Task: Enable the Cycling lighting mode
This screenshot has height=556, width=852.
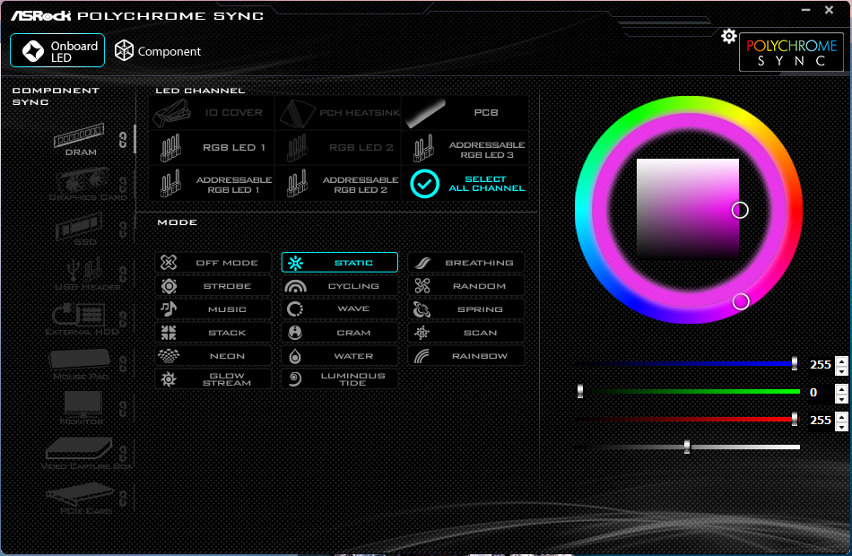Action: [x=340, y=286]
